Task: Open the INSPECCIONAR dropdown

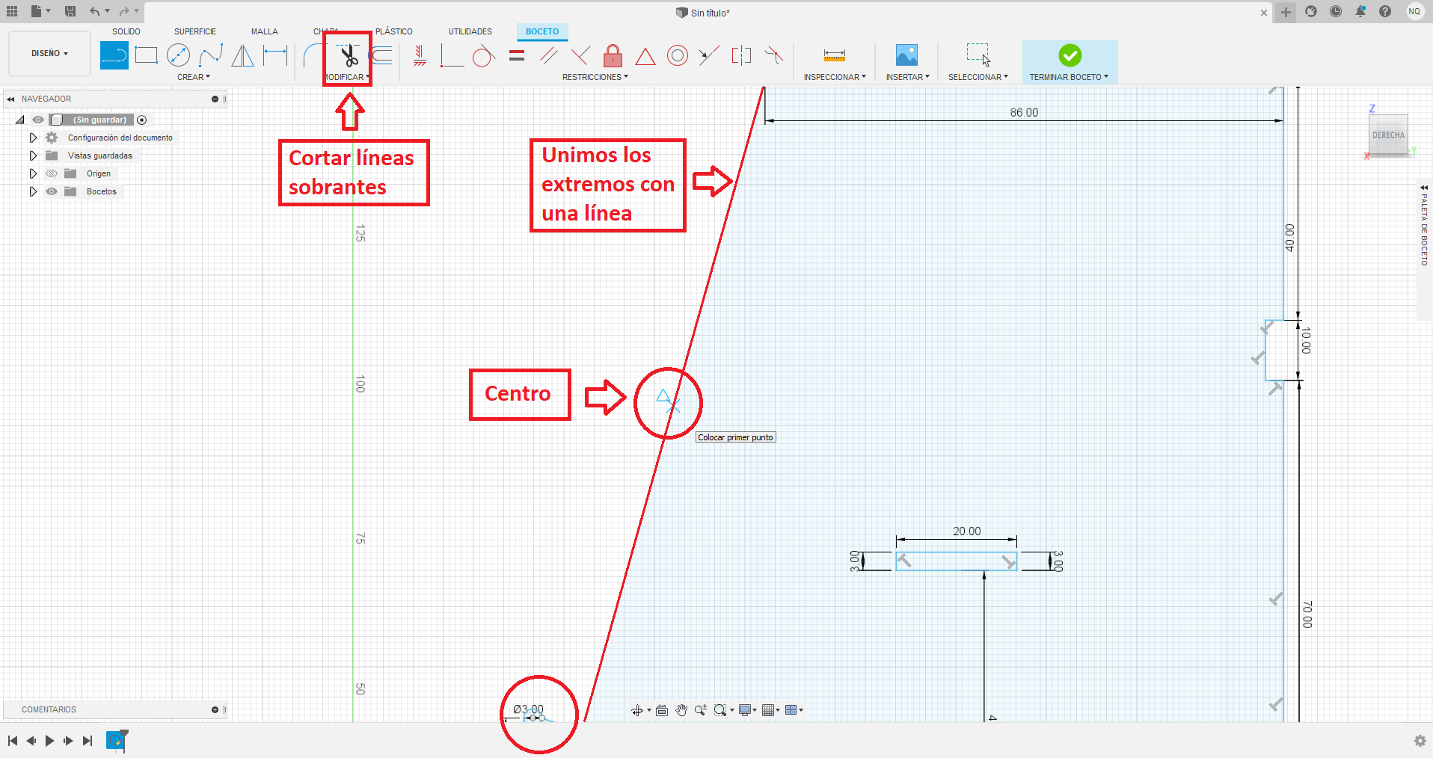Action: pos(835,77)
